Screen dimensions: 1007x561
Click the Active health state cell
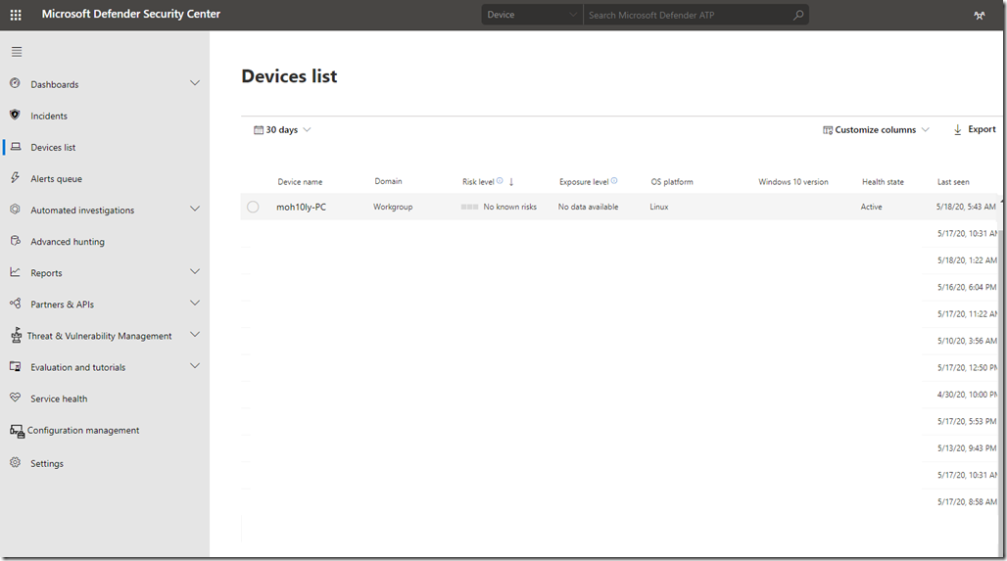(872, 207)
